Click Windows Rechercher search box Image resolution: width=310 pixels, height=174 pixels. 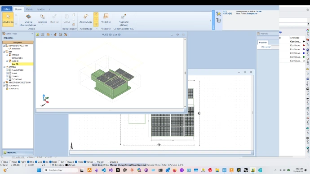(61, 170)
